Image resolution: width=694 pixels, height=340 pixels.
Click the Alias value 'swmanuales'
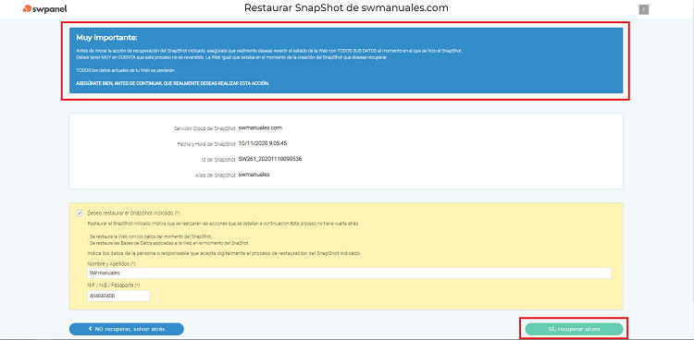[254, 175]
